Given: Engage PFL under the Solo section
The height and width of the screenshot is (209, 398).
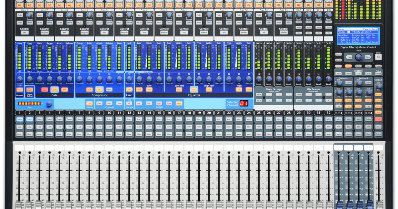Looking at the screenshot, I should 339,101.
